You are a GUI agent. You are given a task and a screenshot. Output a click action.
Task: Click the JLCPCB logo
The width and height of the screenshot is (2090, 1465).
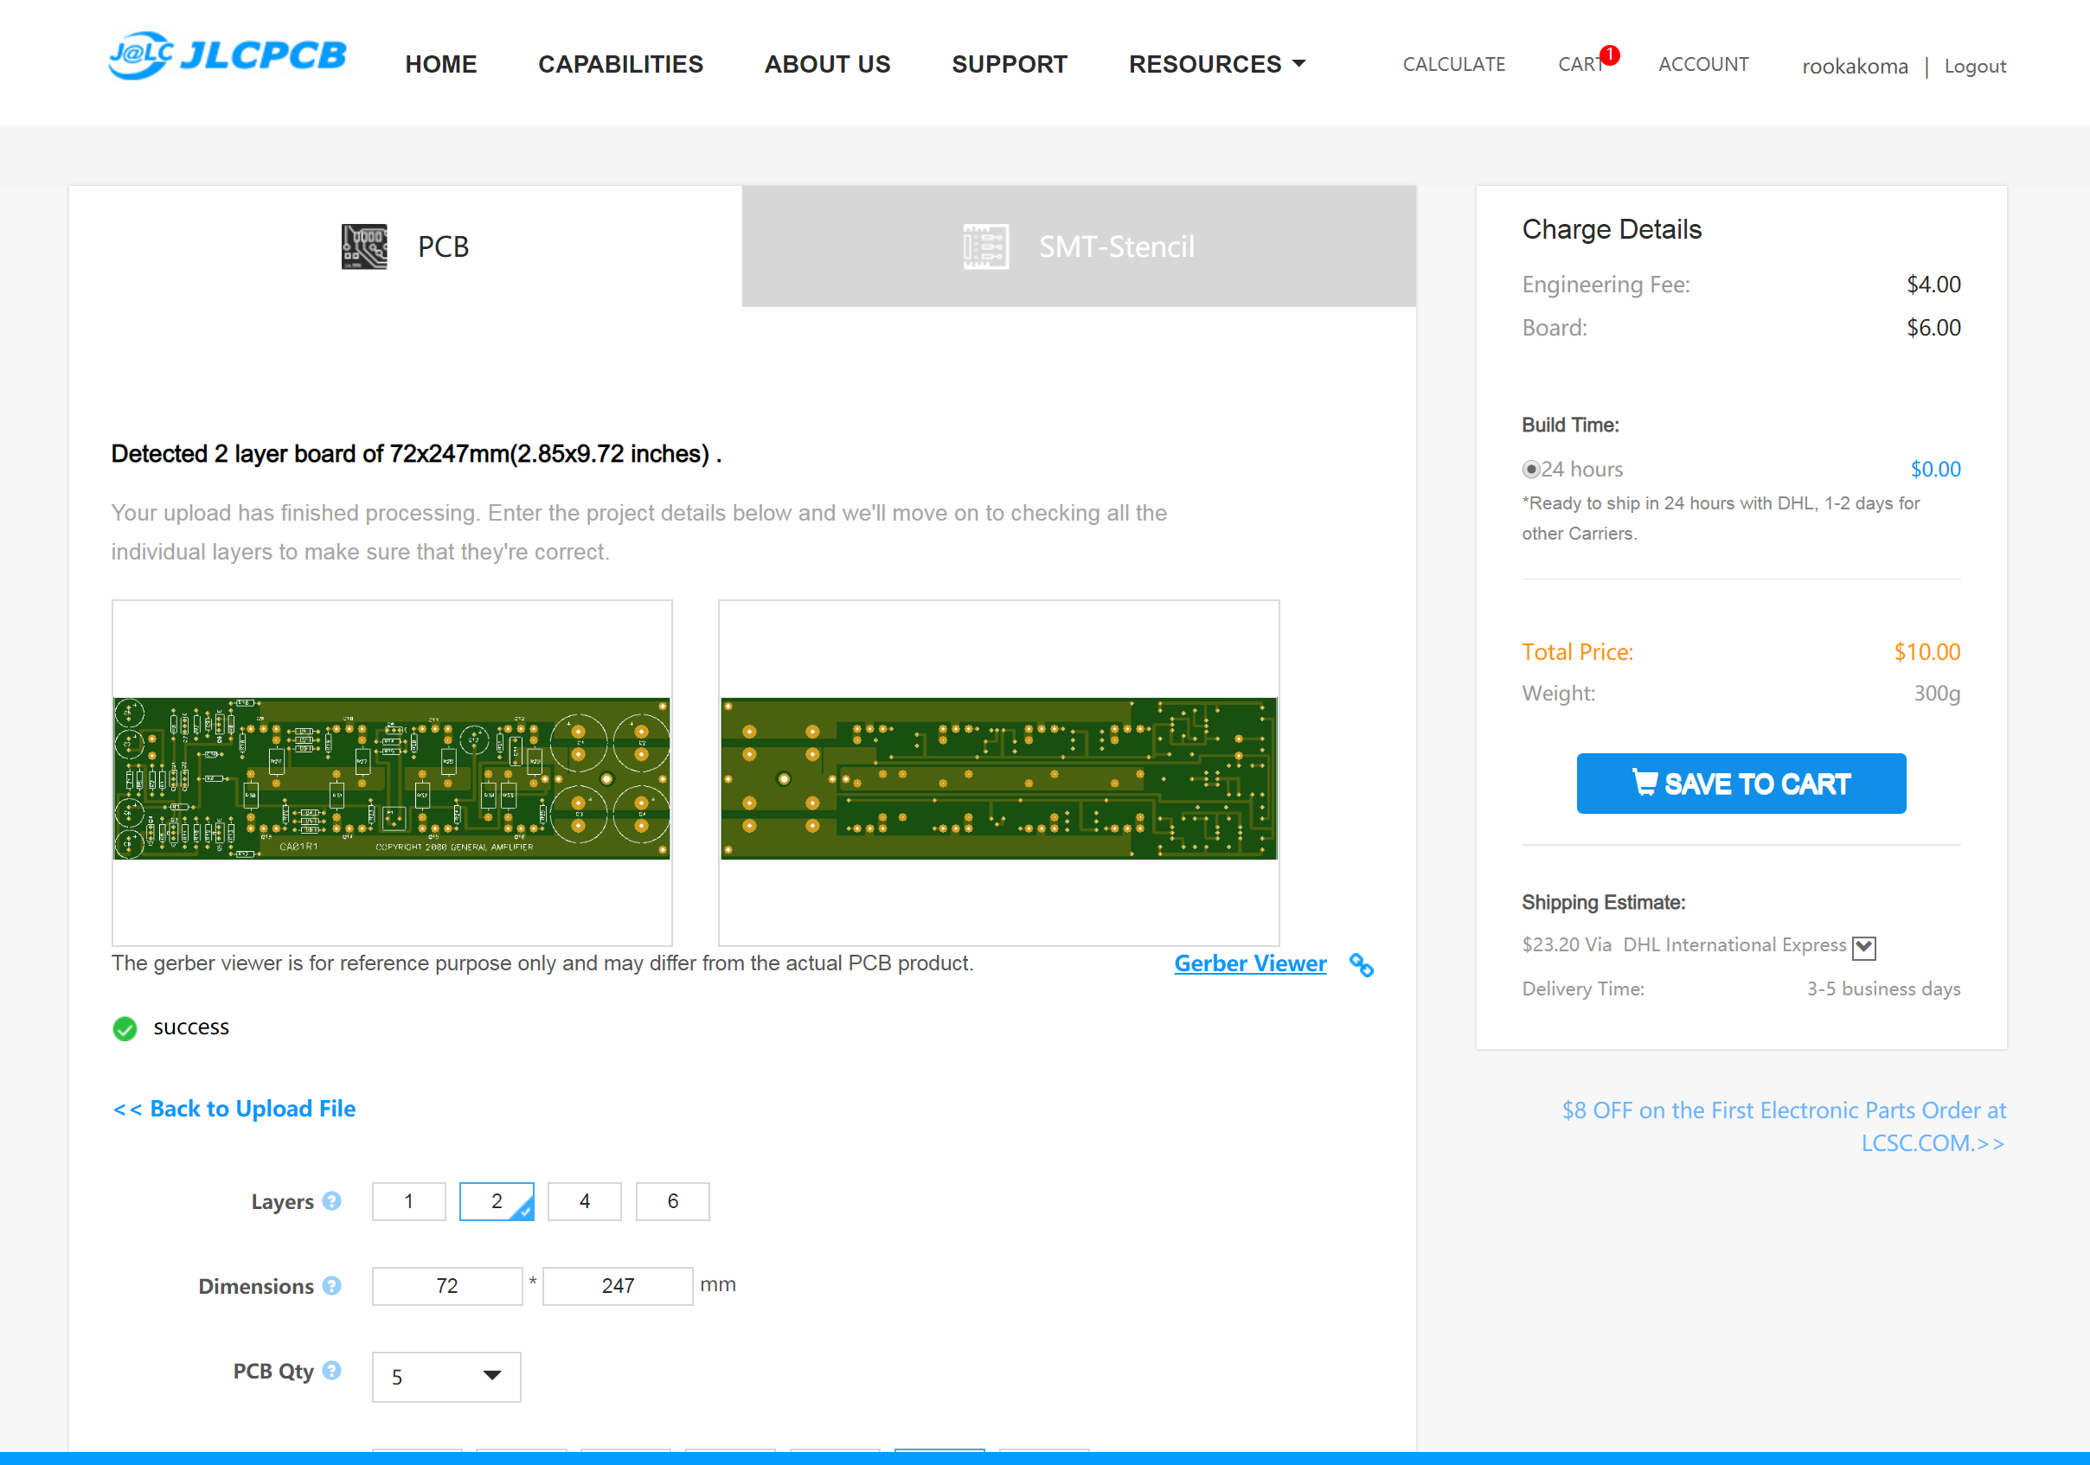point(228,56)
